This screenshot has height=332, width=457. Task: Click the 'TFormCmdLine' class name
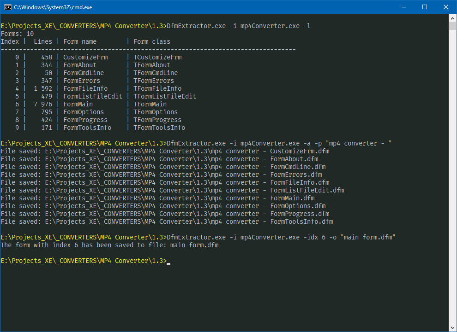156,73
